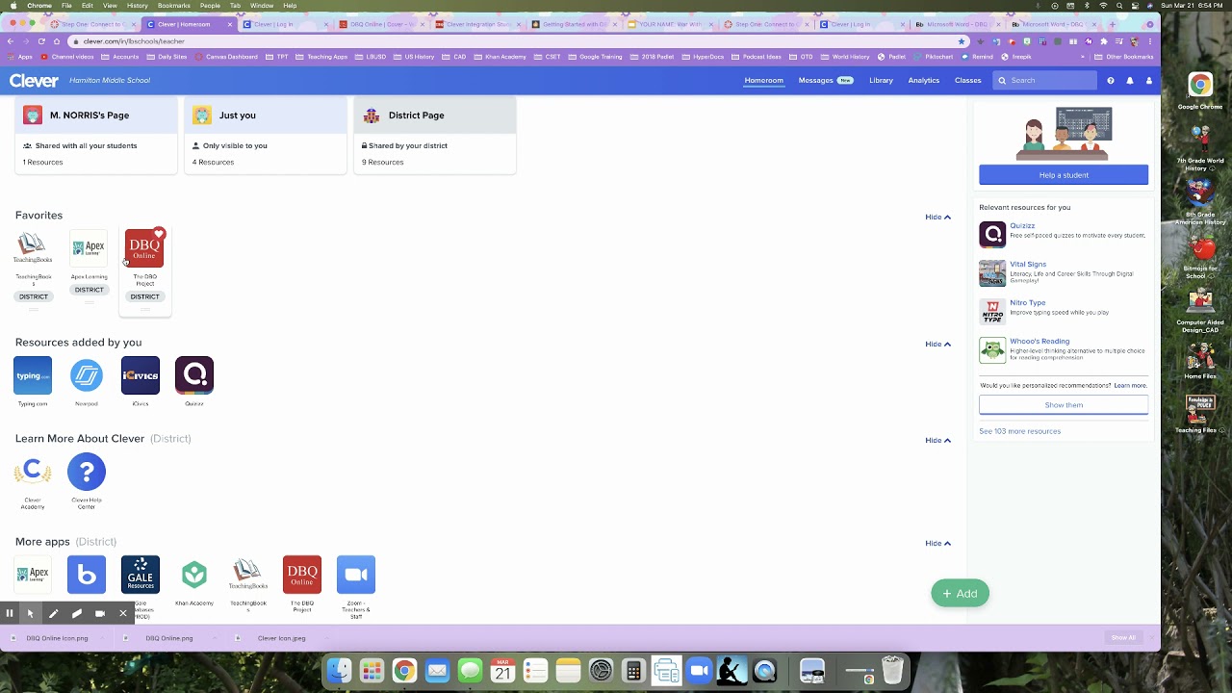Screen dimensions: 1232x693
Task: Open Khan Academy bookmarks folder
Action: pyautogui.click(x=501, y=57)
